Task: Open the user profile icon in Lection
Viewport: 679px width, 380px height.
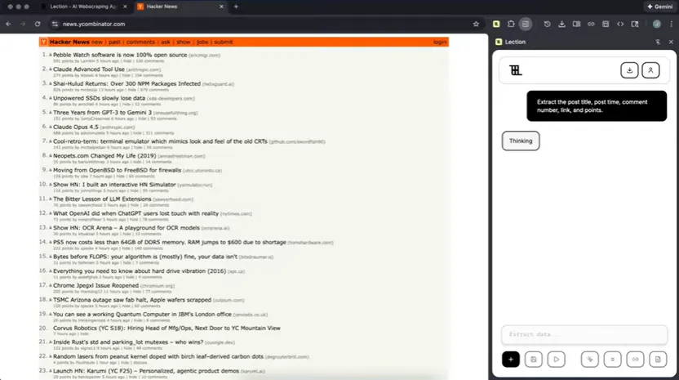Action: point(650,70)
